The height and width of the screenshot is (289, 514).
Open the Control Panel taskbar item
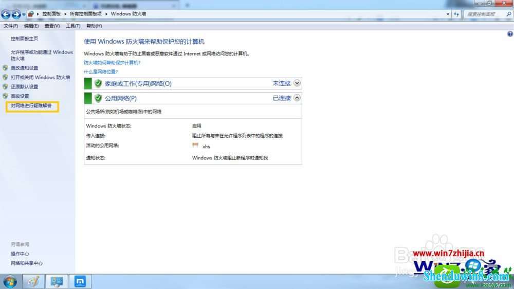tap(57, 281)
